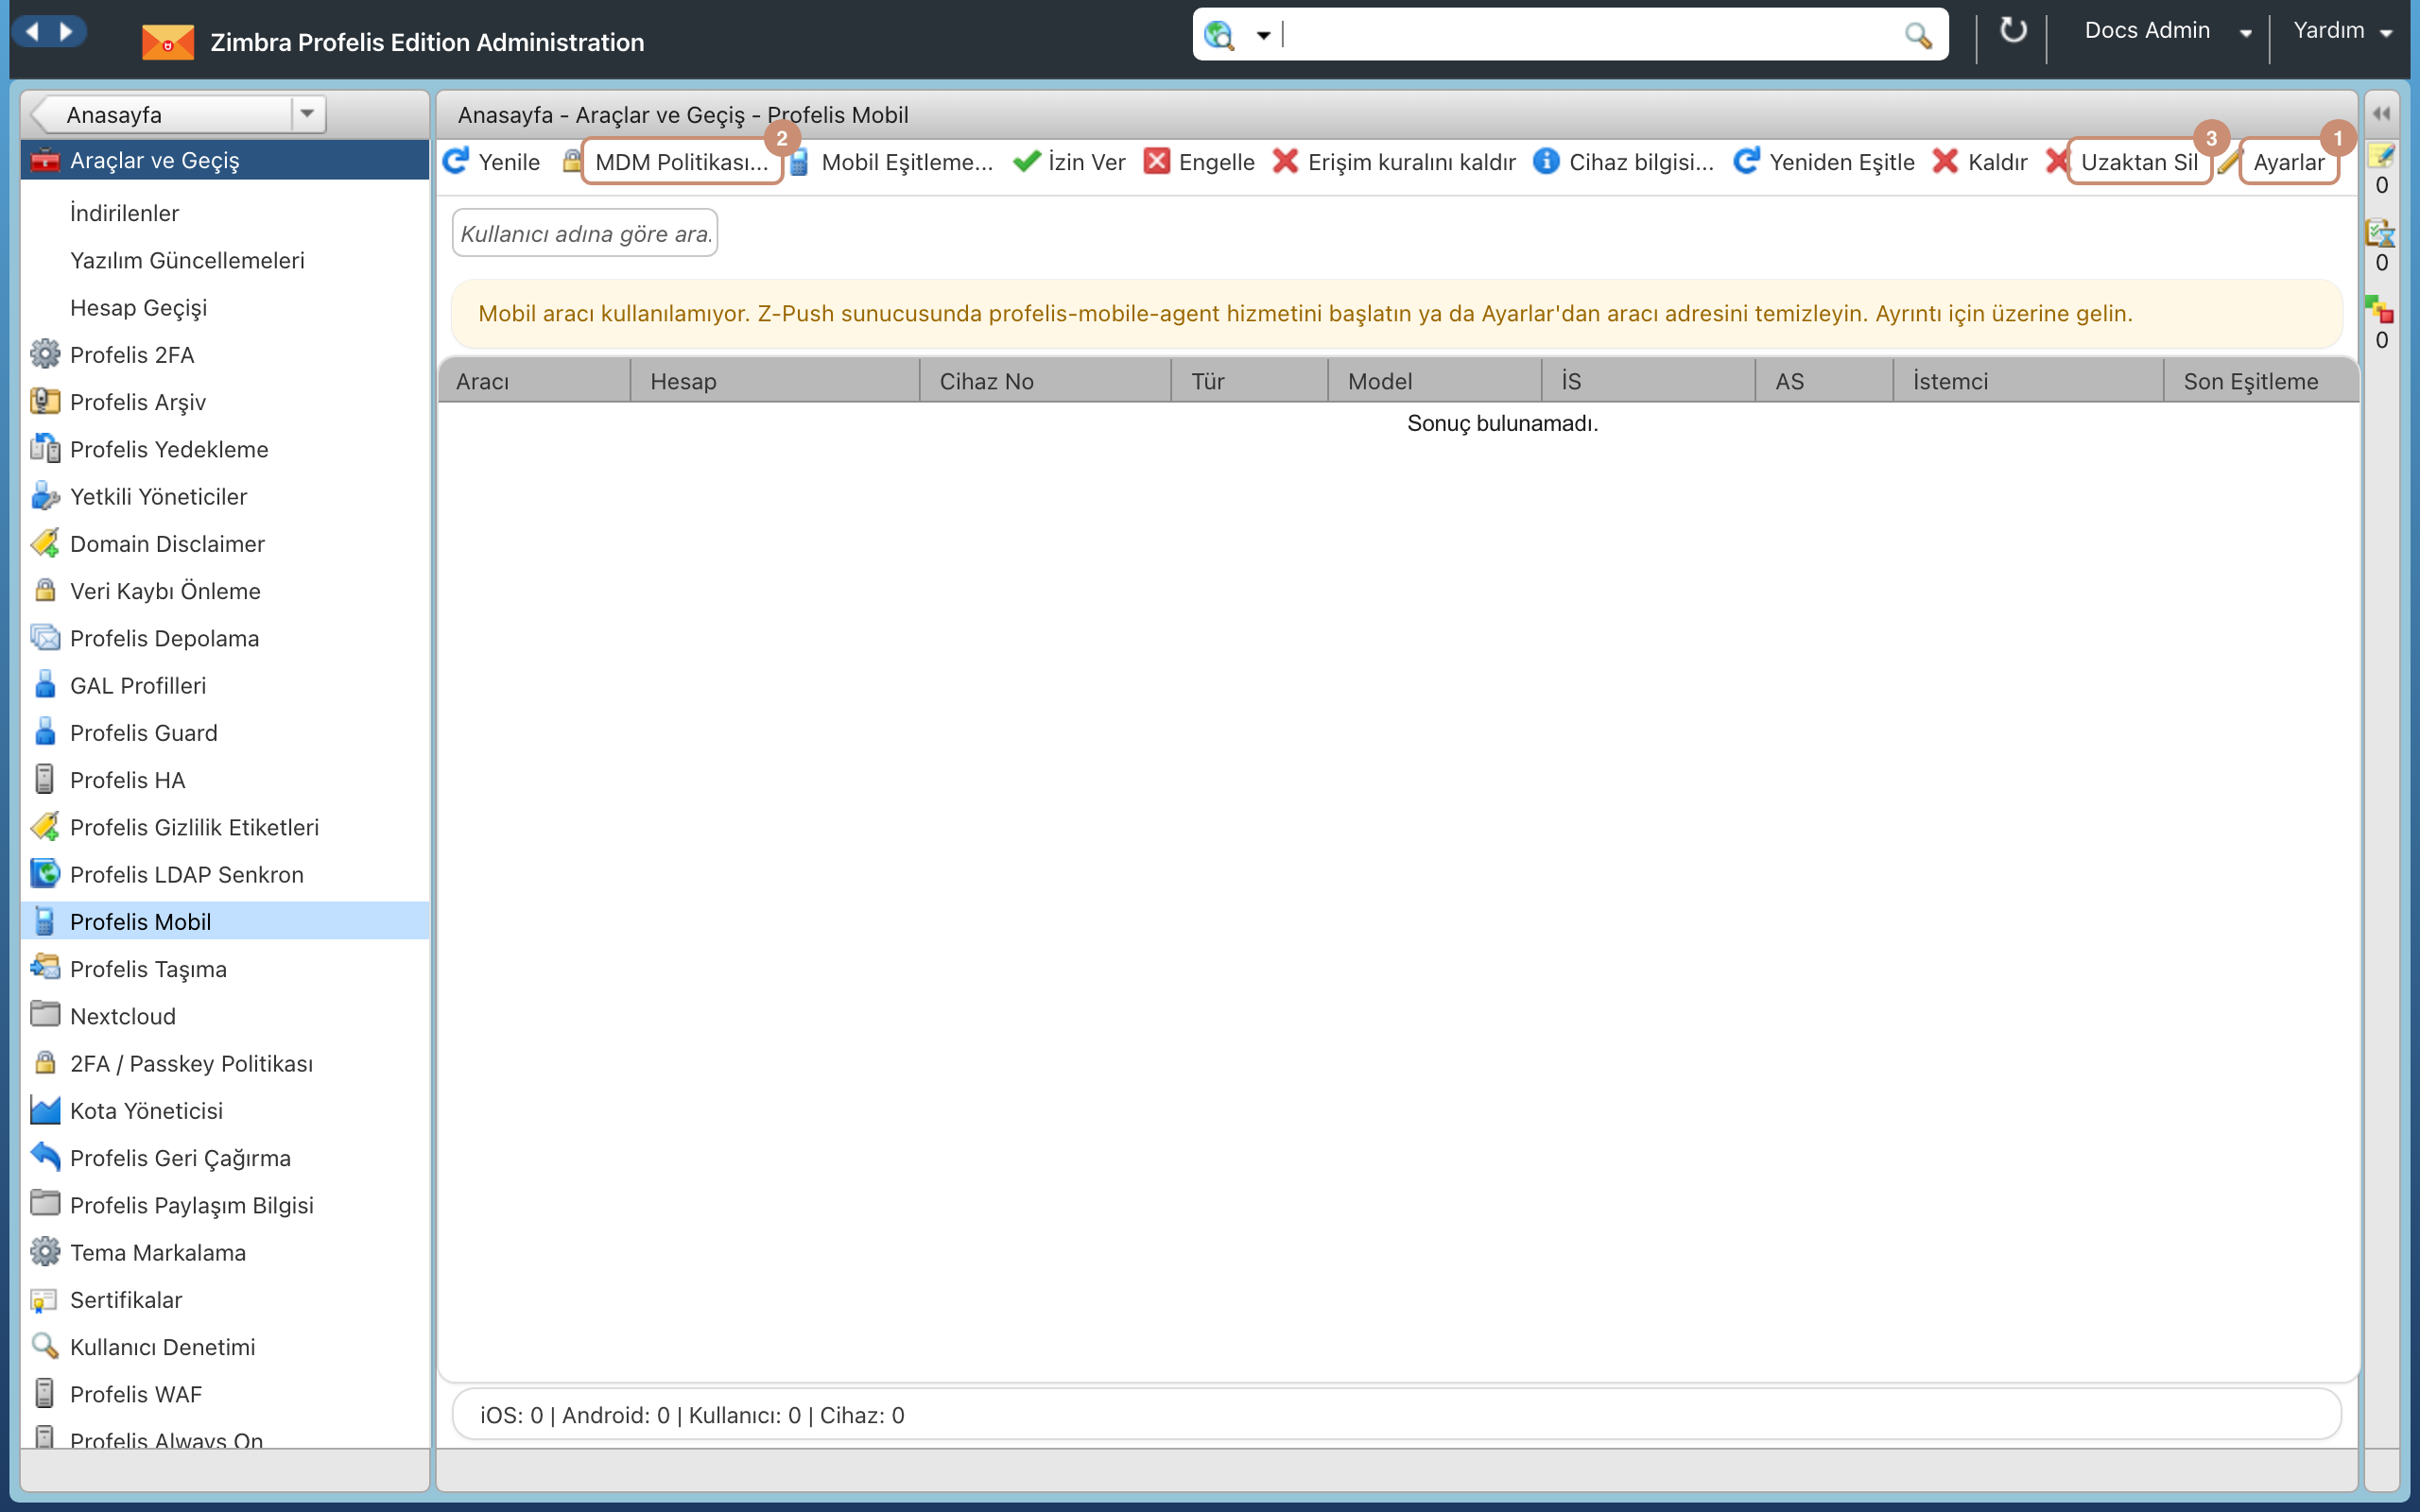Click the Profelis Yedekleme sidebar icon
This screenshot has width=2420, height=1512.
coord(44,448)
